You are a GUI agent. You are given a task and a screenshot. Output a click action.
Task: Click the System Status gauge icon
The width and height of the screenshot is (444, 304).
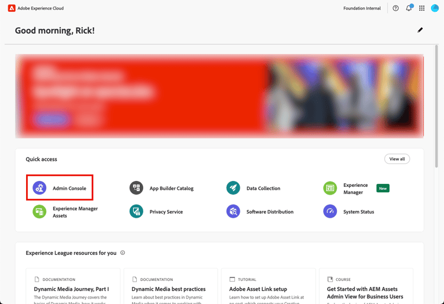point(330,212)
